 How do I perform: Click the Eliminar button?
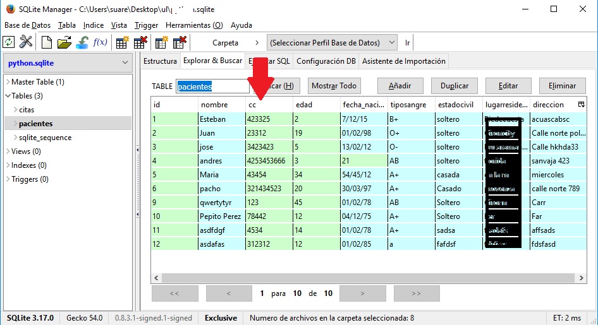coord(562,86)
